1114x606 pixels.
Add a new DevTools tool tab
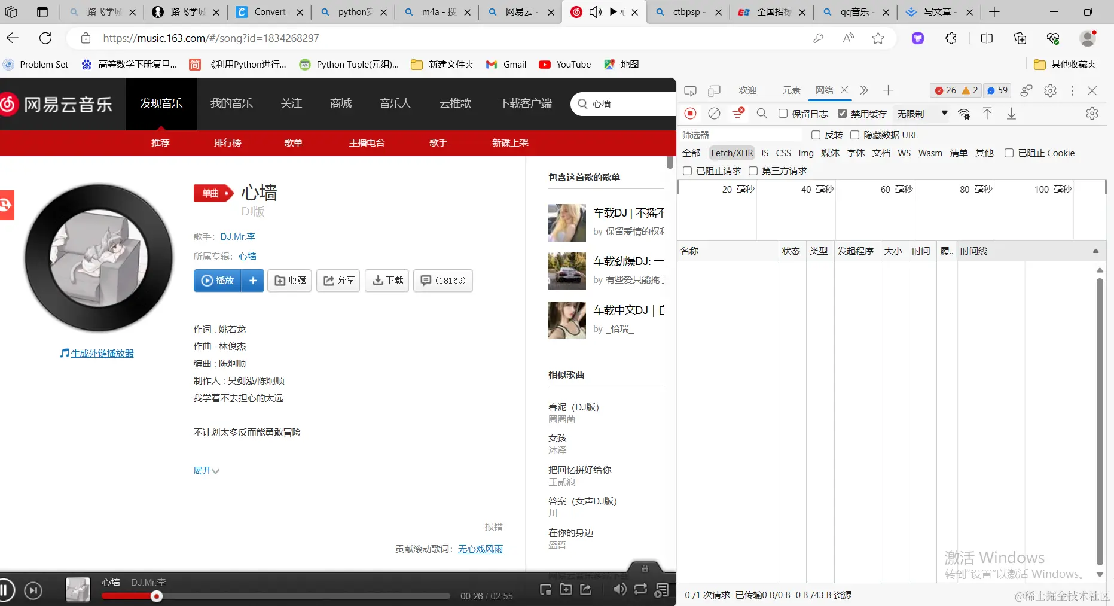pos(888,90)
